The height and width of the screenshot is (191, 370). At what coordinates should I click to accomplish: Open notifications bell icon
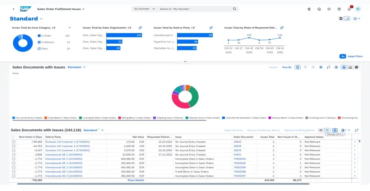(x=349, y=9)
